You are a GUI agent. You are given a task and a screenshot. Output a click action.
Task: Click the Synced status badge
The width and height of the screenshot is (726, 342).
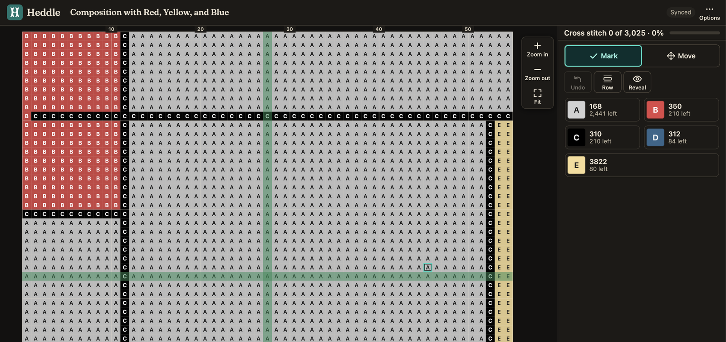pos(681,12)
